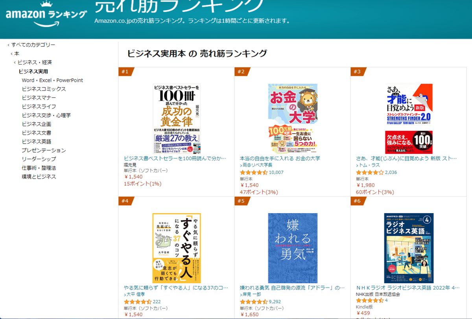Viewport: 472px width, 319px height.
Task: Select ビジネスコミックス subcategory
Action: 44,89
